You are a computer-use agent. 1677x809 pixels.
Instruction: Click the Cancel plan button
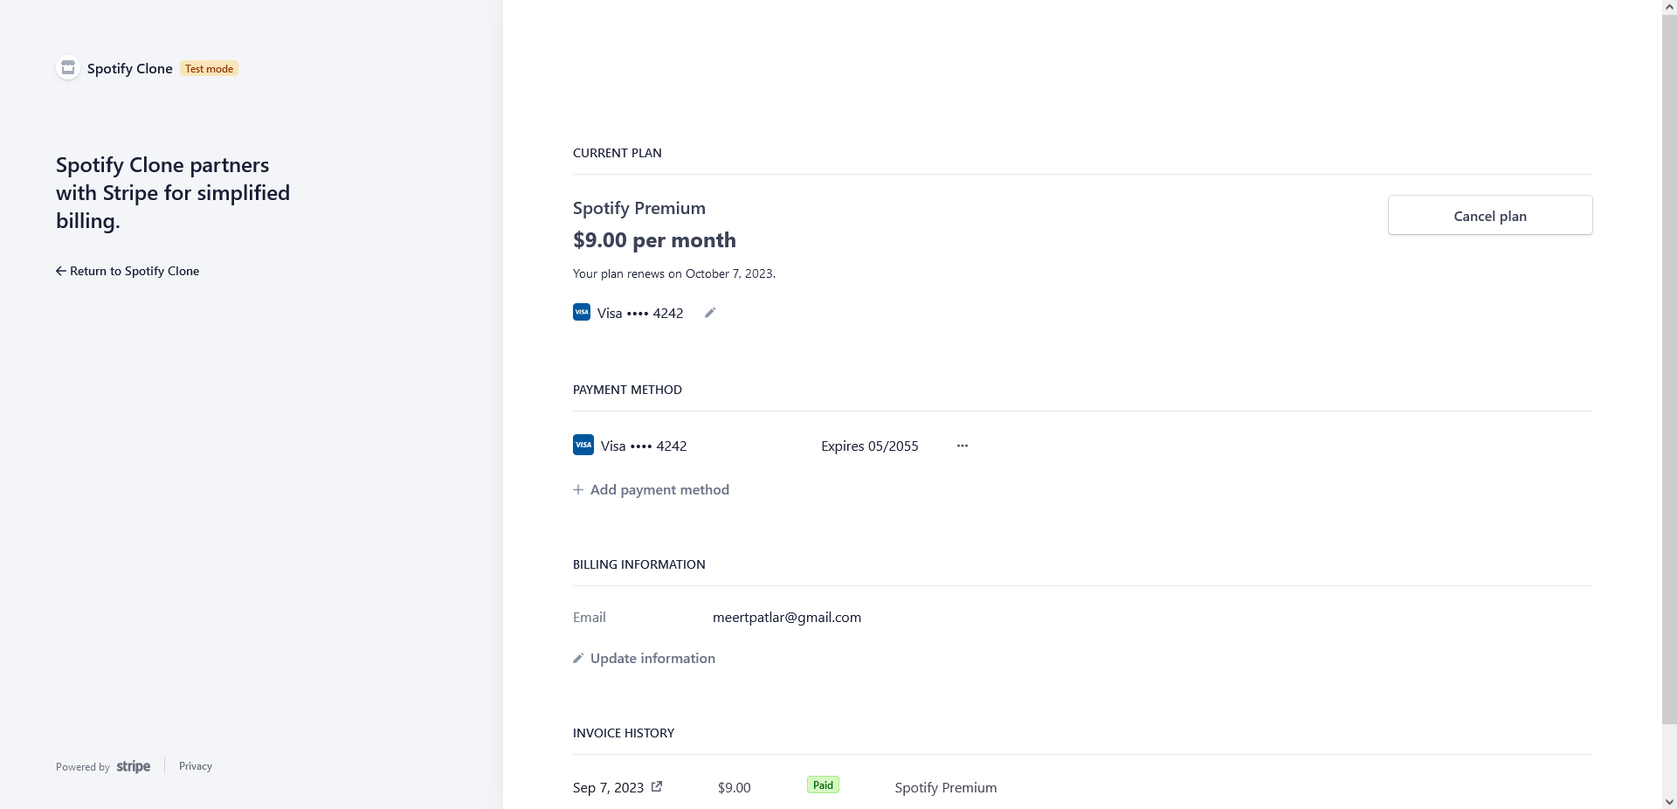1490,215
